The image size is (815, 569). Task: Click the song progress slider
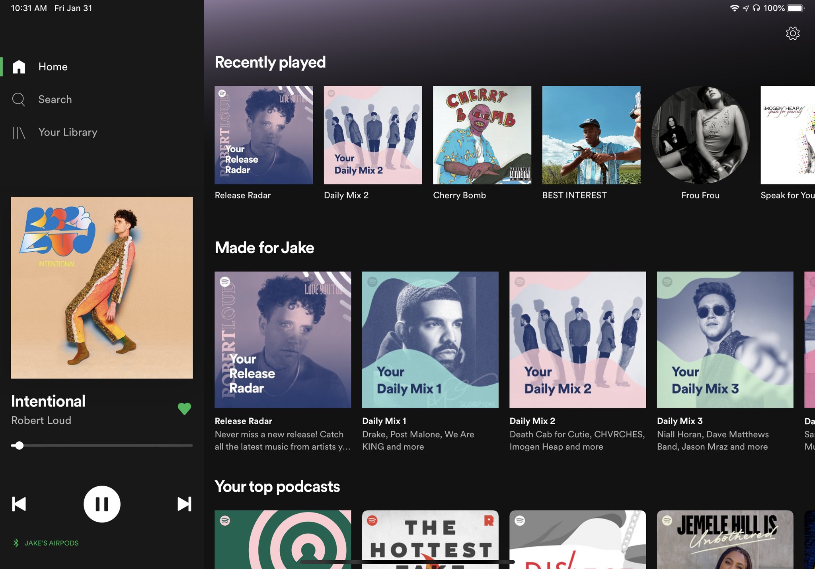102,445
